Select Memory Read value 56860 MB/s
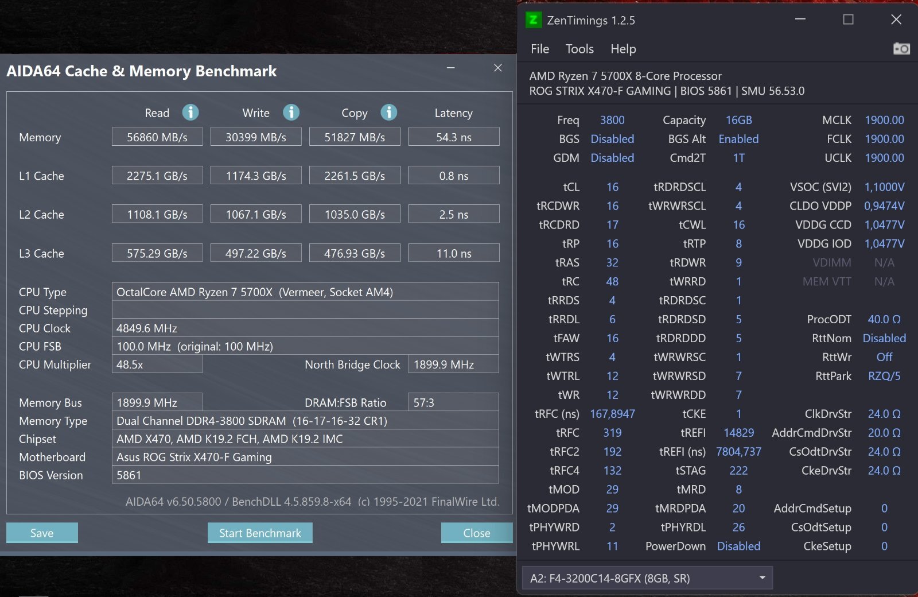This screenshot has height=597, width=918. tap(157, 137)
